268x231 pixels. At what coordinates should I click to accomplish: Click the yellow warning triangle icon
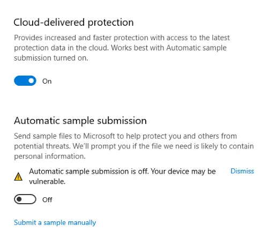[18, 176]
